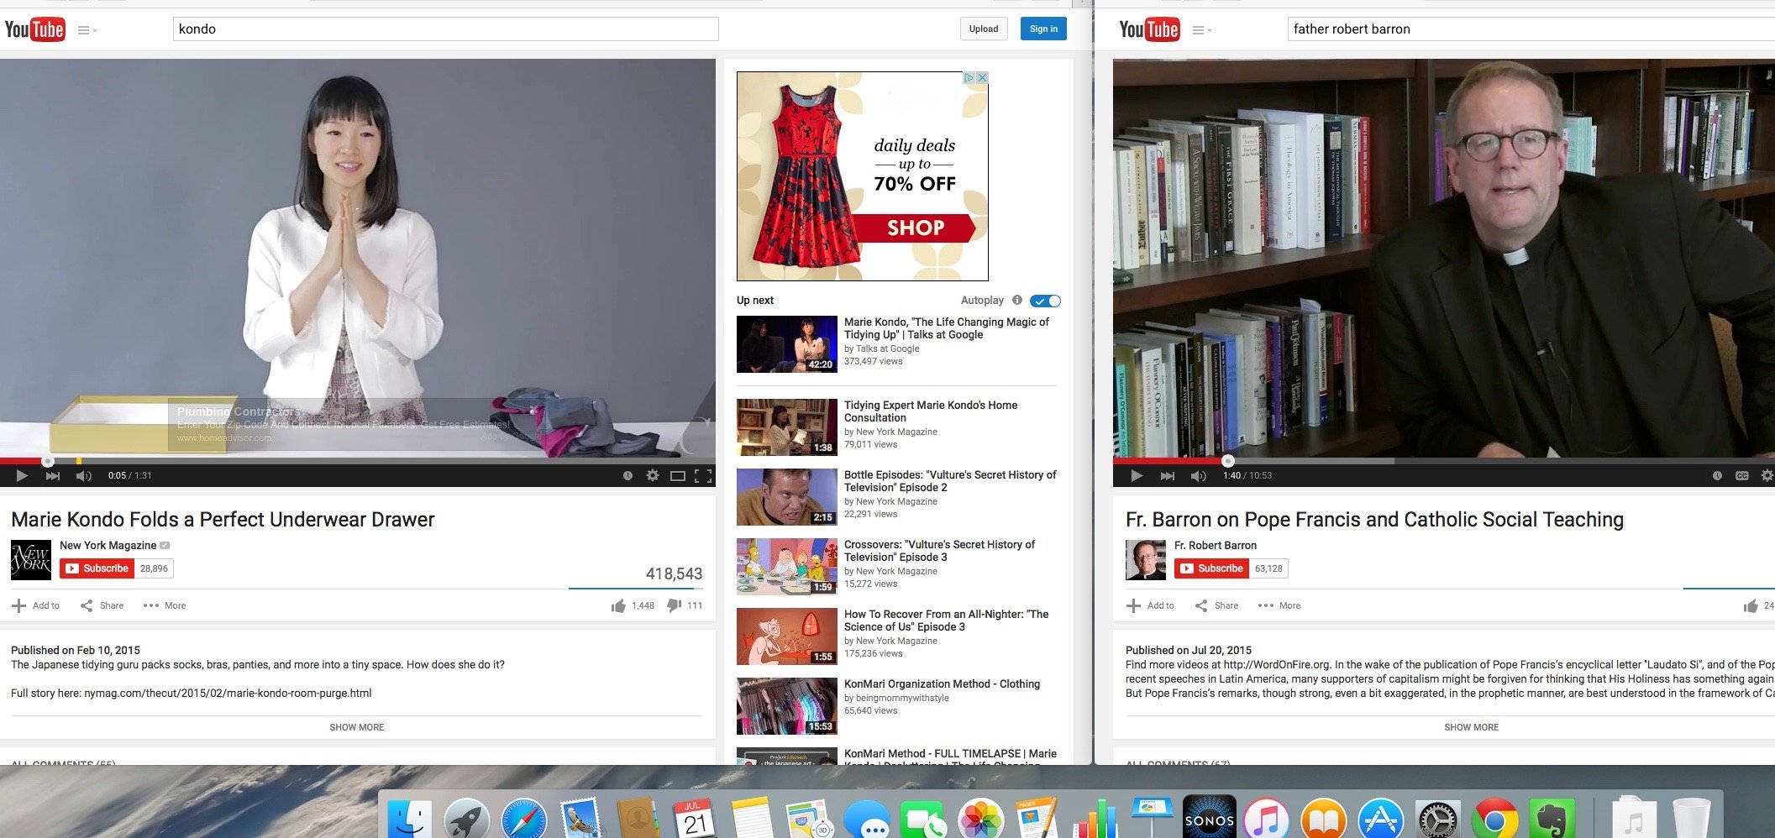Play the Marie Kondo video

[x=22, y=476]
